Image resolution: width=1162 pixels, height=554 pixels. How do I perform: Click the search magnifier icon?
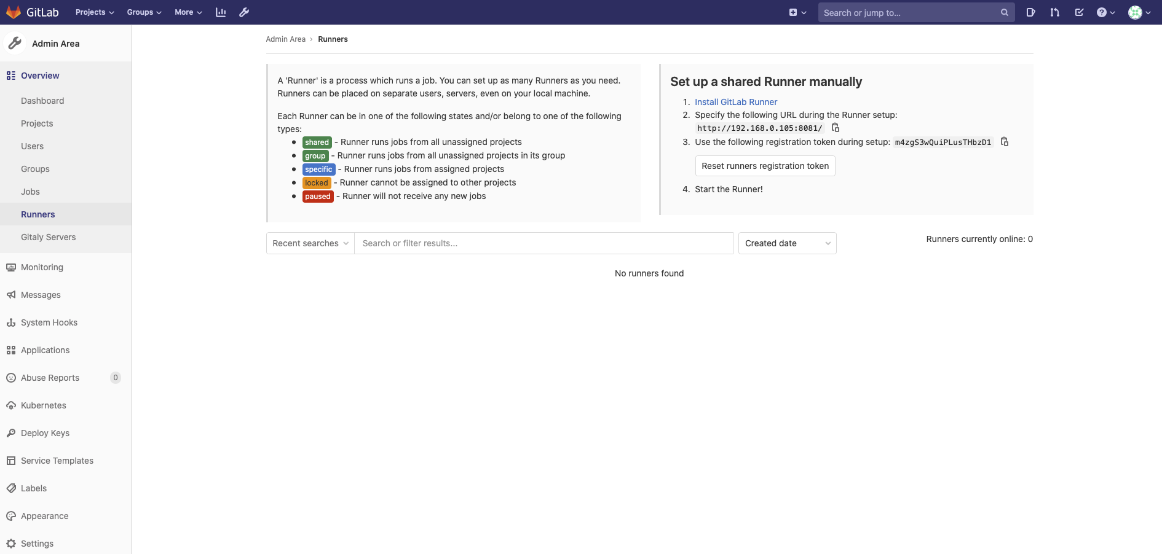(x=1005, y=12)
